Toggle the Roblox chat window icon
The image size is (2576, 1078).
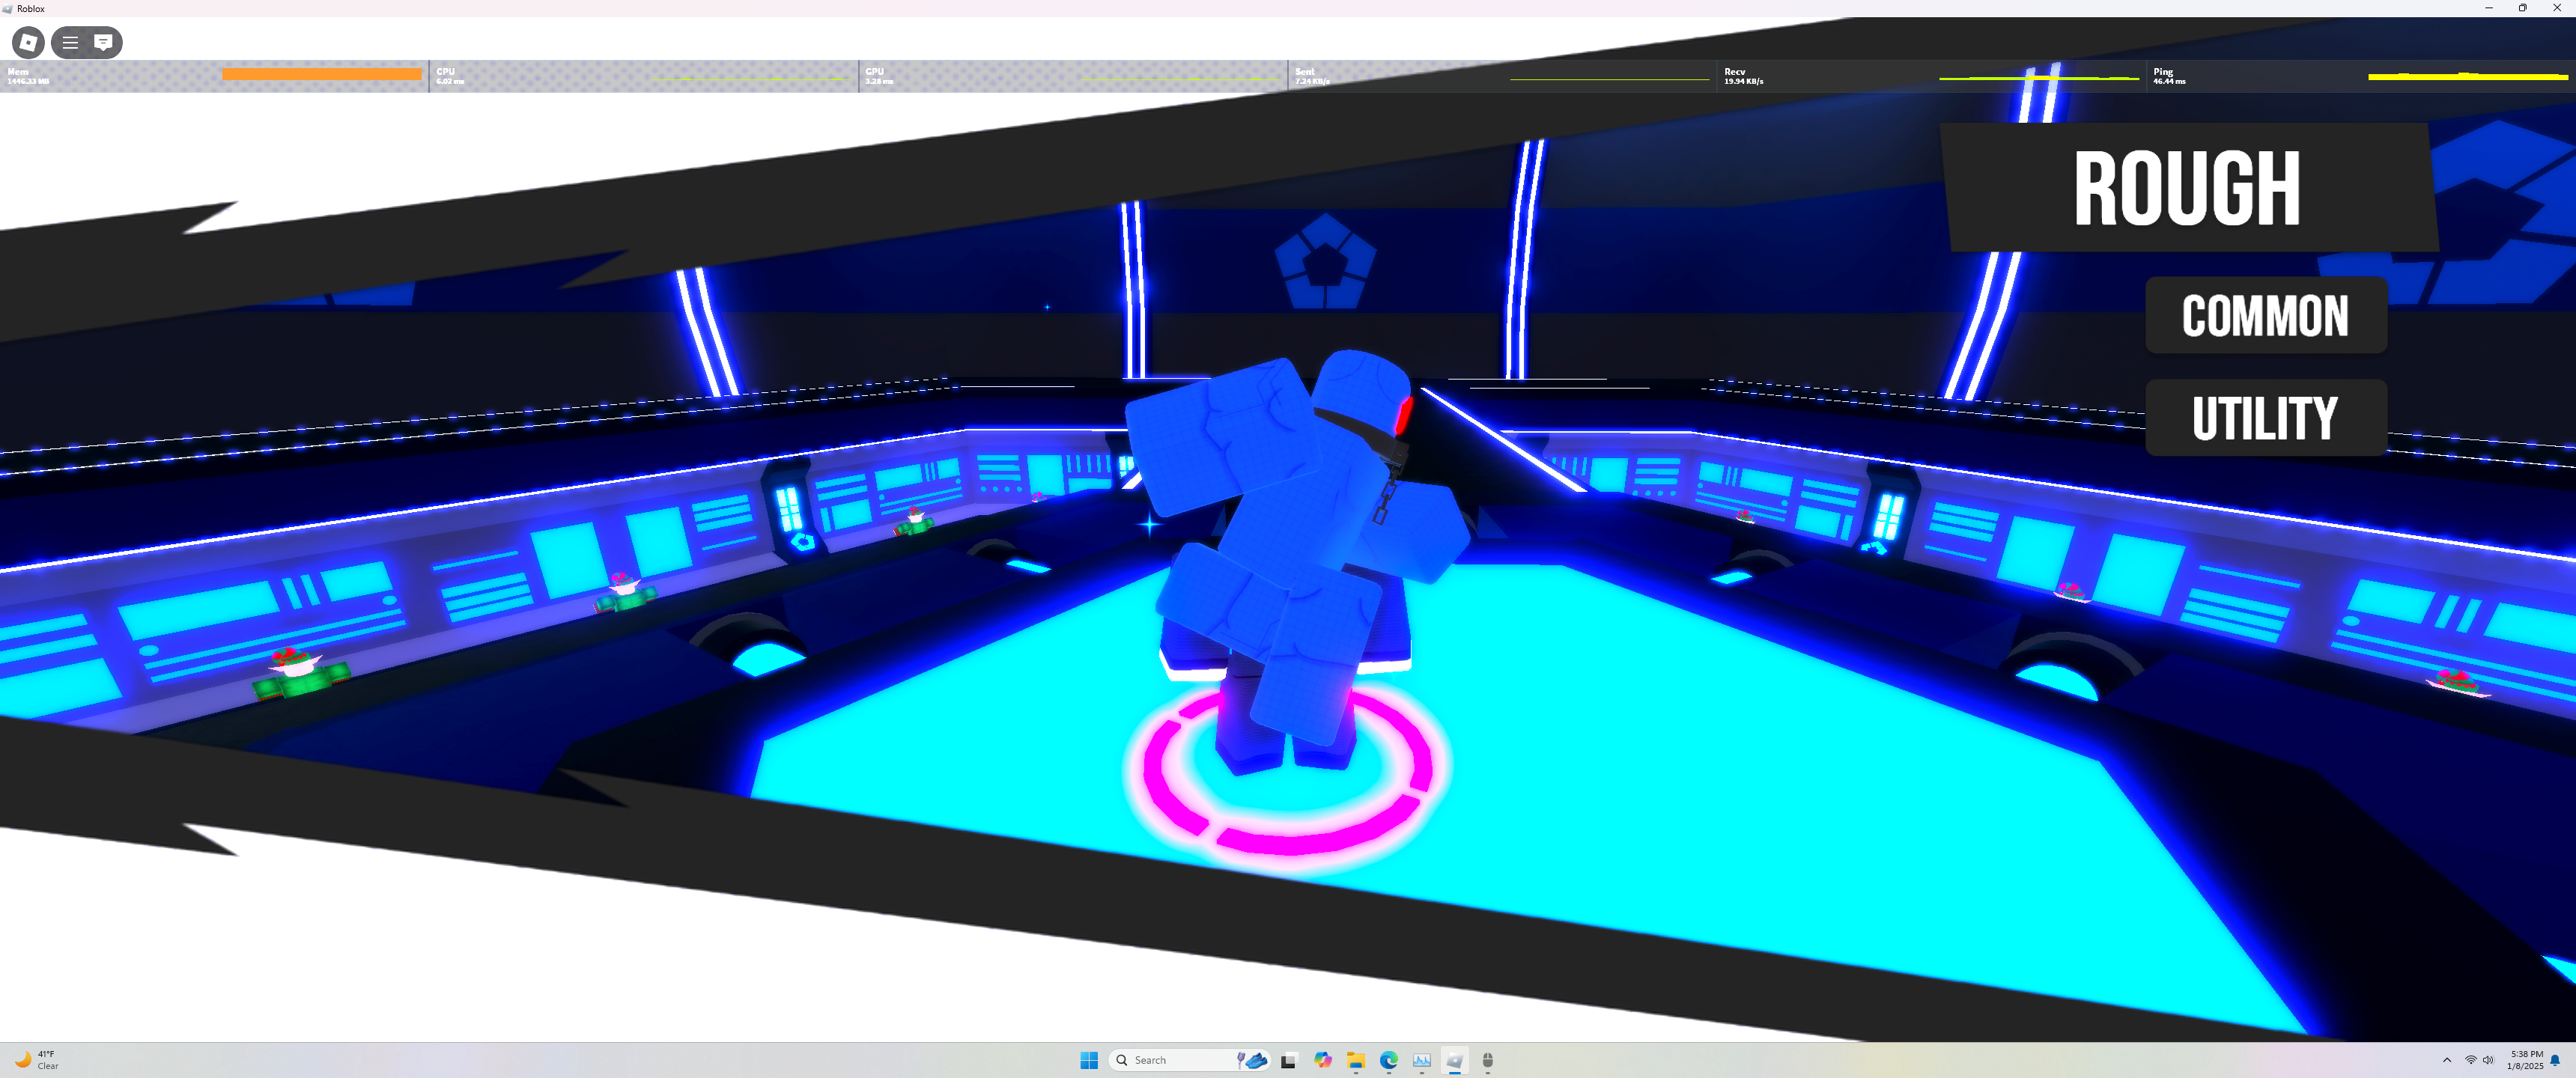pos(103,42)
